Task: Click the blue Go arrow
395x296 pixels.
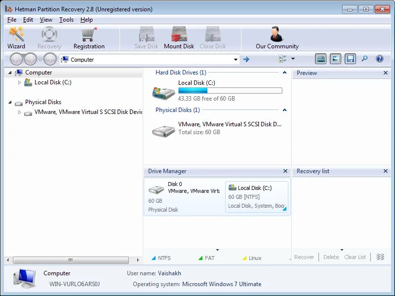Action: pos(246,59)
